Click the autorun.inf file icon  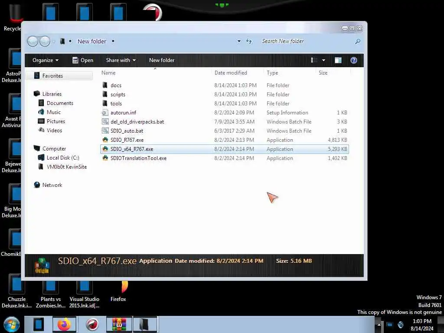coord(105,113)
